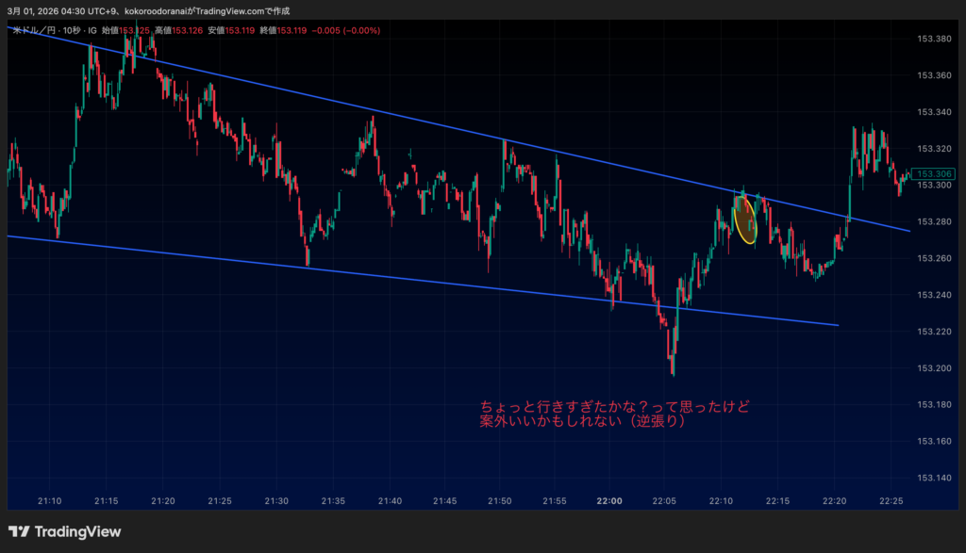Click the 始値 open value 153.125
Viewport: 966px width, 553px height.
[136, 31]
